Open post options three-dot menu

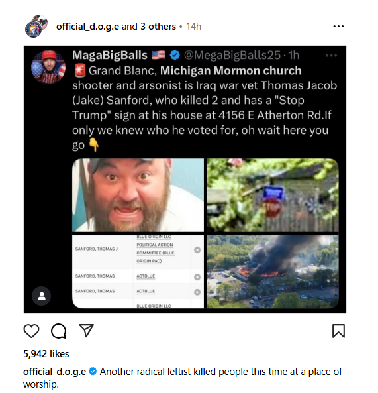[338, 27]
